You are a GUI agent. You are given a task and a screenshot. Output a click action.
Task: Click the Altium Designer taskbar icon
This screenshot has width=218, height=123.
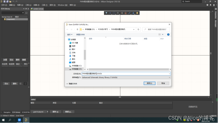click(x=26, y=120)
